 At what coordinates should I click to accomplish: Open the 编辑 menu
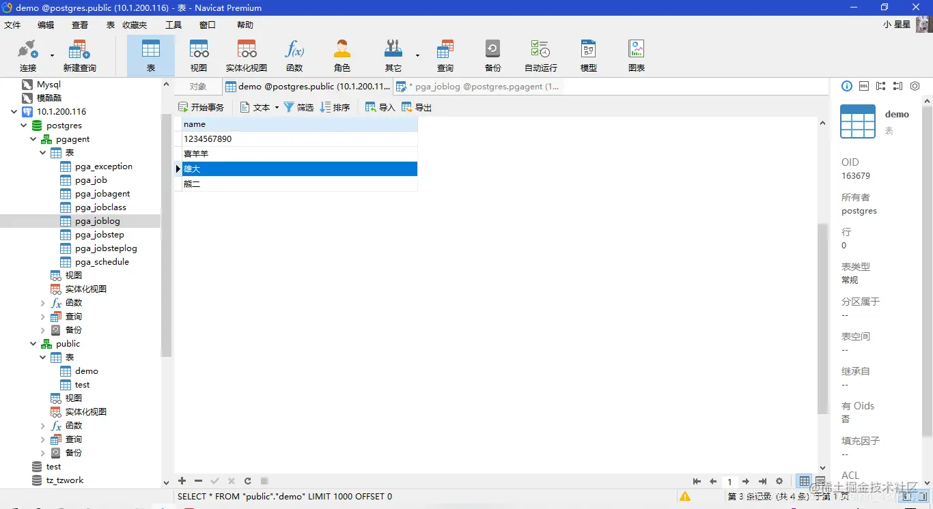(x=46, y=25)
